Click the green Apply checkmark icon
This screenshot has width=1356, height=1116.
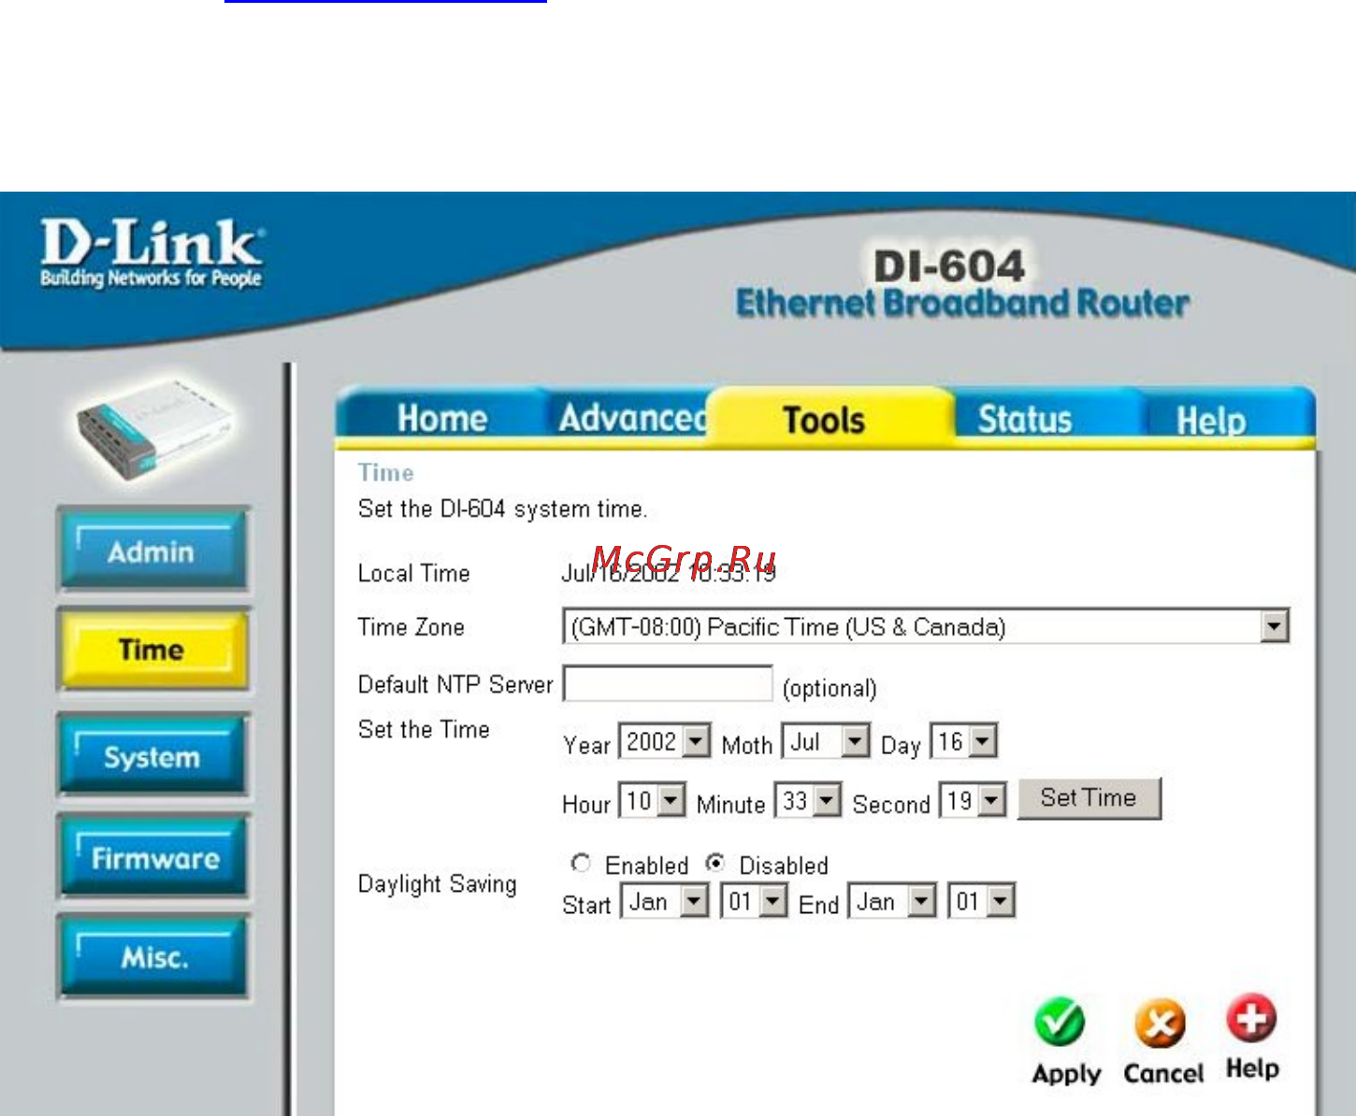(x=1060, y=1023)
